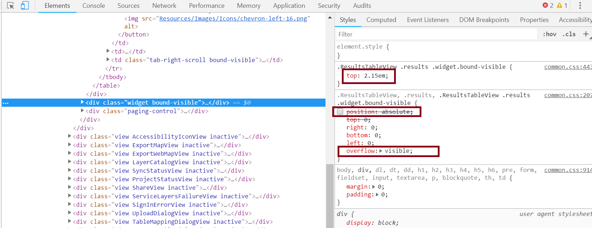592x228 pixels.
Task: Toggle the device toolbar icon
Action: click(25, 6)
